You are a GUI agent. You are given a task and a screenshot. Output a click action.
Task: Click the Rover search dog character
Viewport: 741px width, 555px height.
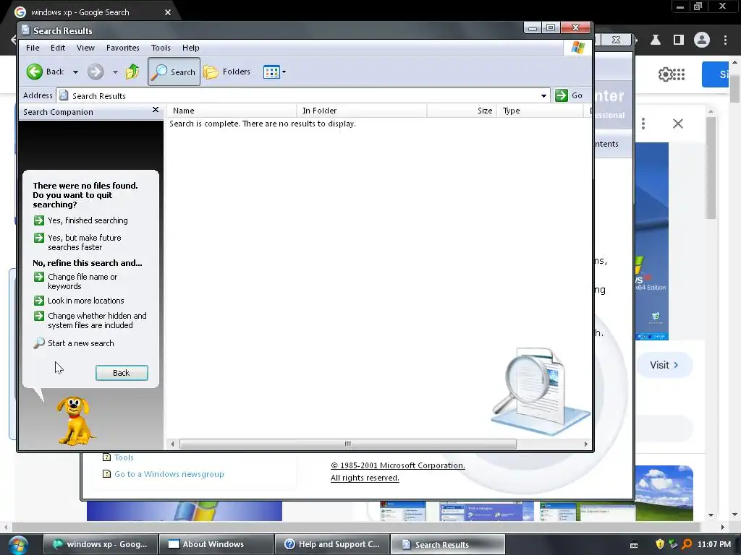coord(75,421)
